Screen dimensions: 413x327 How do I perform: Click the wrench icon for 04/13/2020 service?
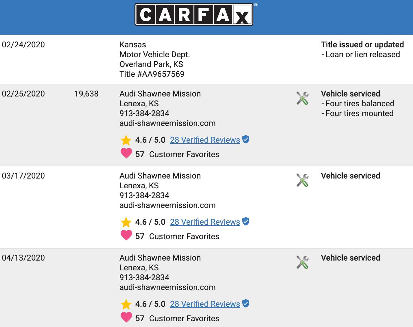[x=303, y=262]
